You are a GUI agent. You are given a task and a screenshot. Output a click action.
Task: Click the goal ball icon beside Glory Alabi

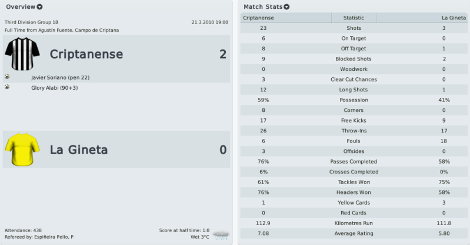pyautogui.click(x=7, y=87)
